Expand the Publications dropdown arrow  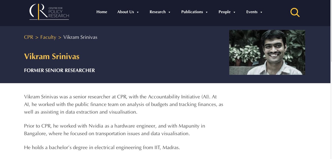(x=207, y=12)
